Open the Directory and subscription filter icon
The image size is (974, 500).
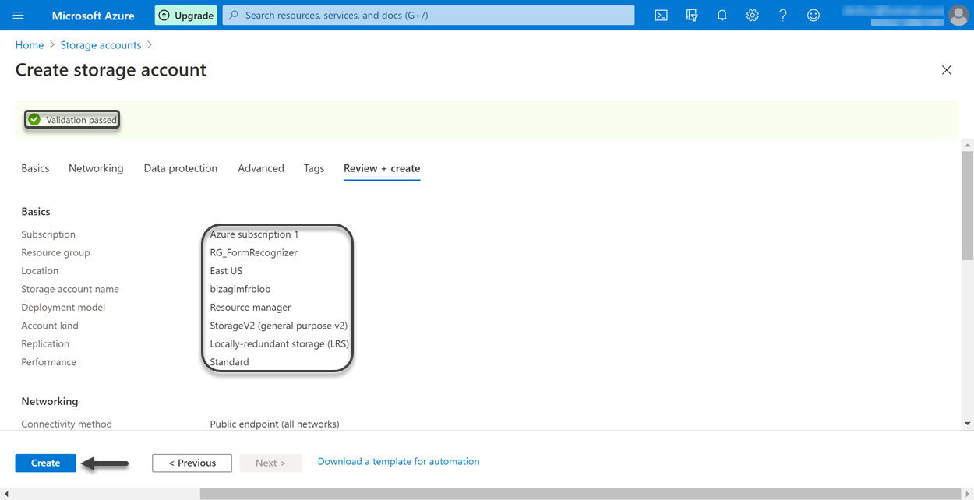[x=691, y=16]
